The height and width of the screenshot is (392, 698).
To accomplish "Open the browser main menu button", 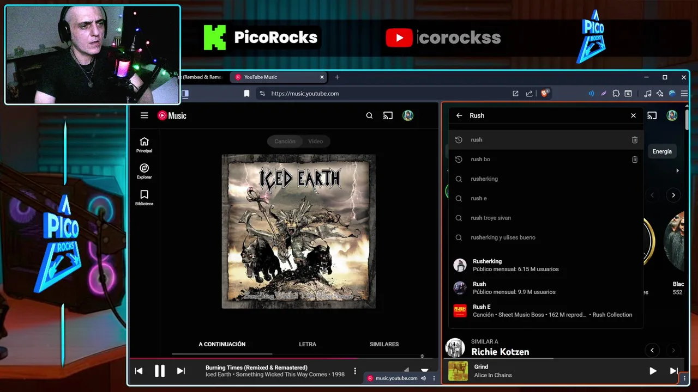I will pos(684,94).
